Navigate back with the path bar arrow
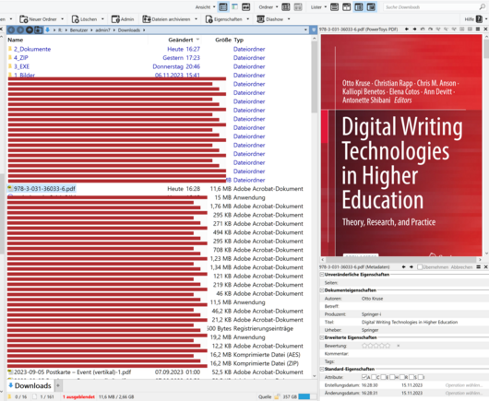 [11, 29]
